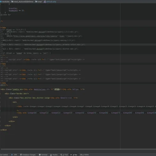The width and height of the screenshot is (156, 156).
Task: Click the final closing "</div>" tag
Action: click(4, 130)
